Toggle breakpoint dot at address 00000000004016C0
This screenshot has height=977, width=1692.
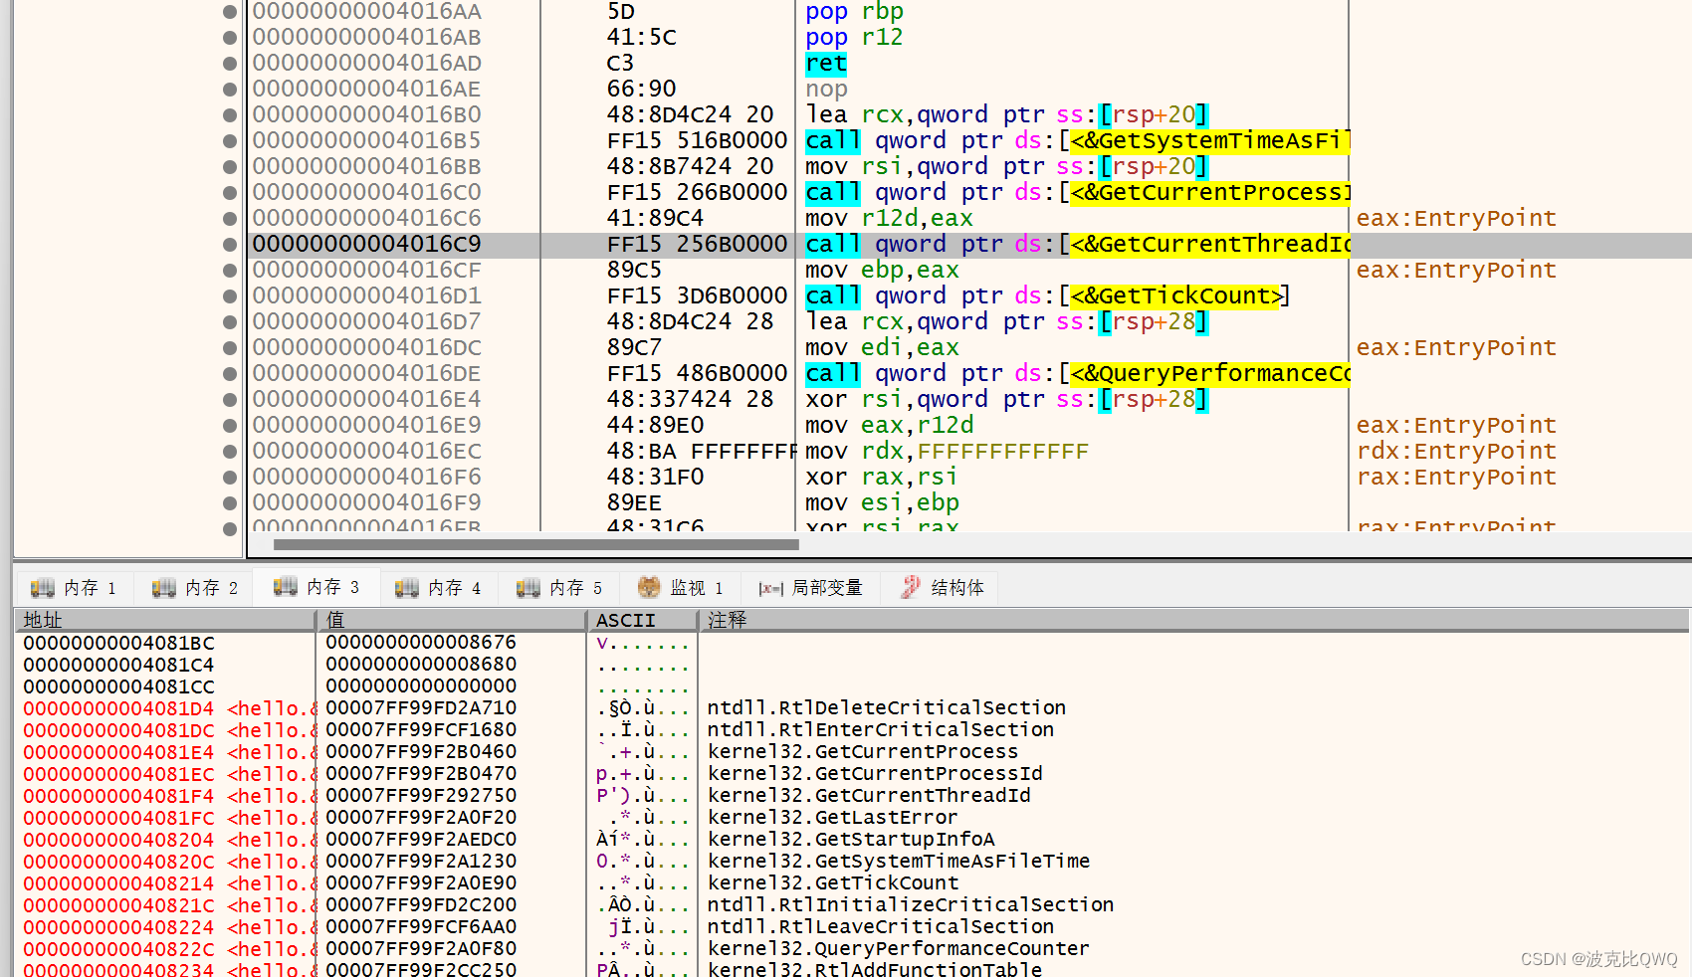[230, 193]
